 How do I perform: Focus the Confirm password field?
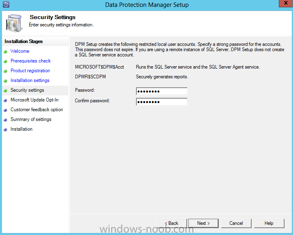pyautogui.click(x=162, y=102)
